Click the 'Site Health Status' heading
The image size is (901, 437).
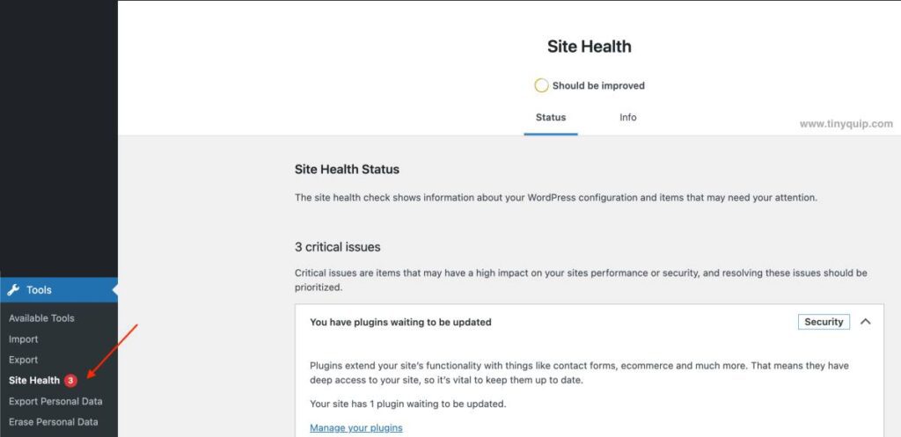pos(347,170)
